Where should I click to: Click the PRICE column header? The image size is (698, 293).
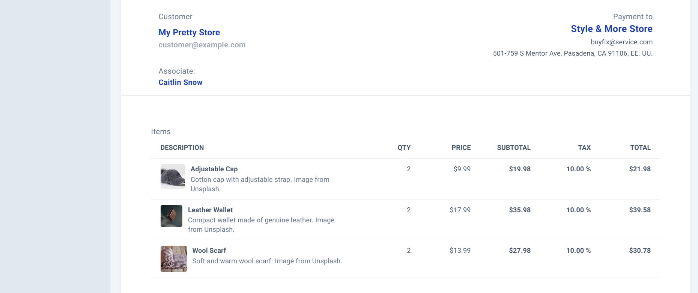pos(461,148)
